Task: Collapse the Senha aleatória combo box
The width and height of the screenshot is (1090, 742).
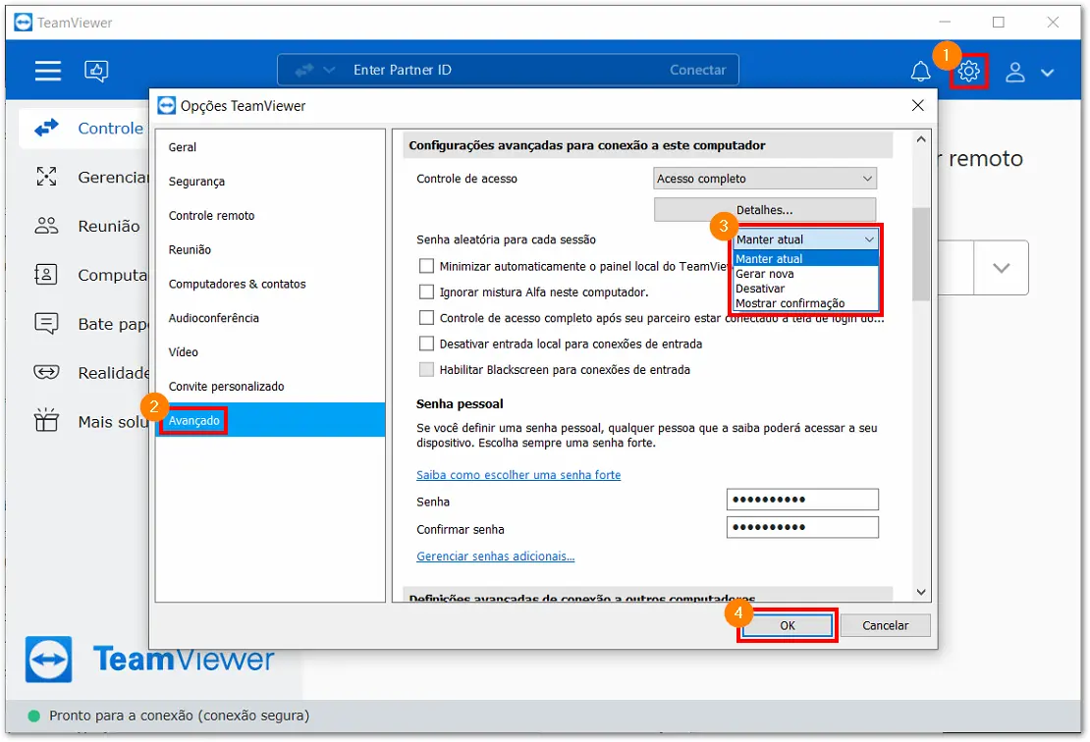Action: [805, 239]
